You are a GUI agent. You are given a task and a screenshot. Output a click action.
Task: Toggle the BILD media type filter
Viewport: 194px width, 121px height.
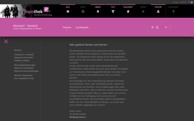pos(68,10)
